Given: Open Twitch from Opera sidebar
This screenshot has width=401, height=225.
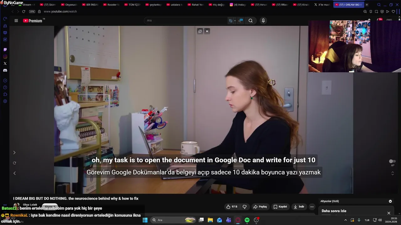Looking at the screenshot, I should click(x=5, y=50).
